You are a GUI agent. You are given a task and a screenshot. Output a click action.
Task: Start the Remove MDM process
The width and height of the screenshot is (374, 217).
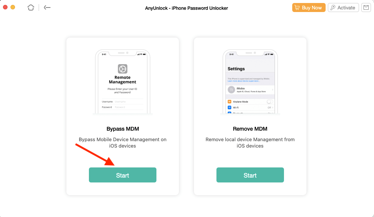(250, 175)
